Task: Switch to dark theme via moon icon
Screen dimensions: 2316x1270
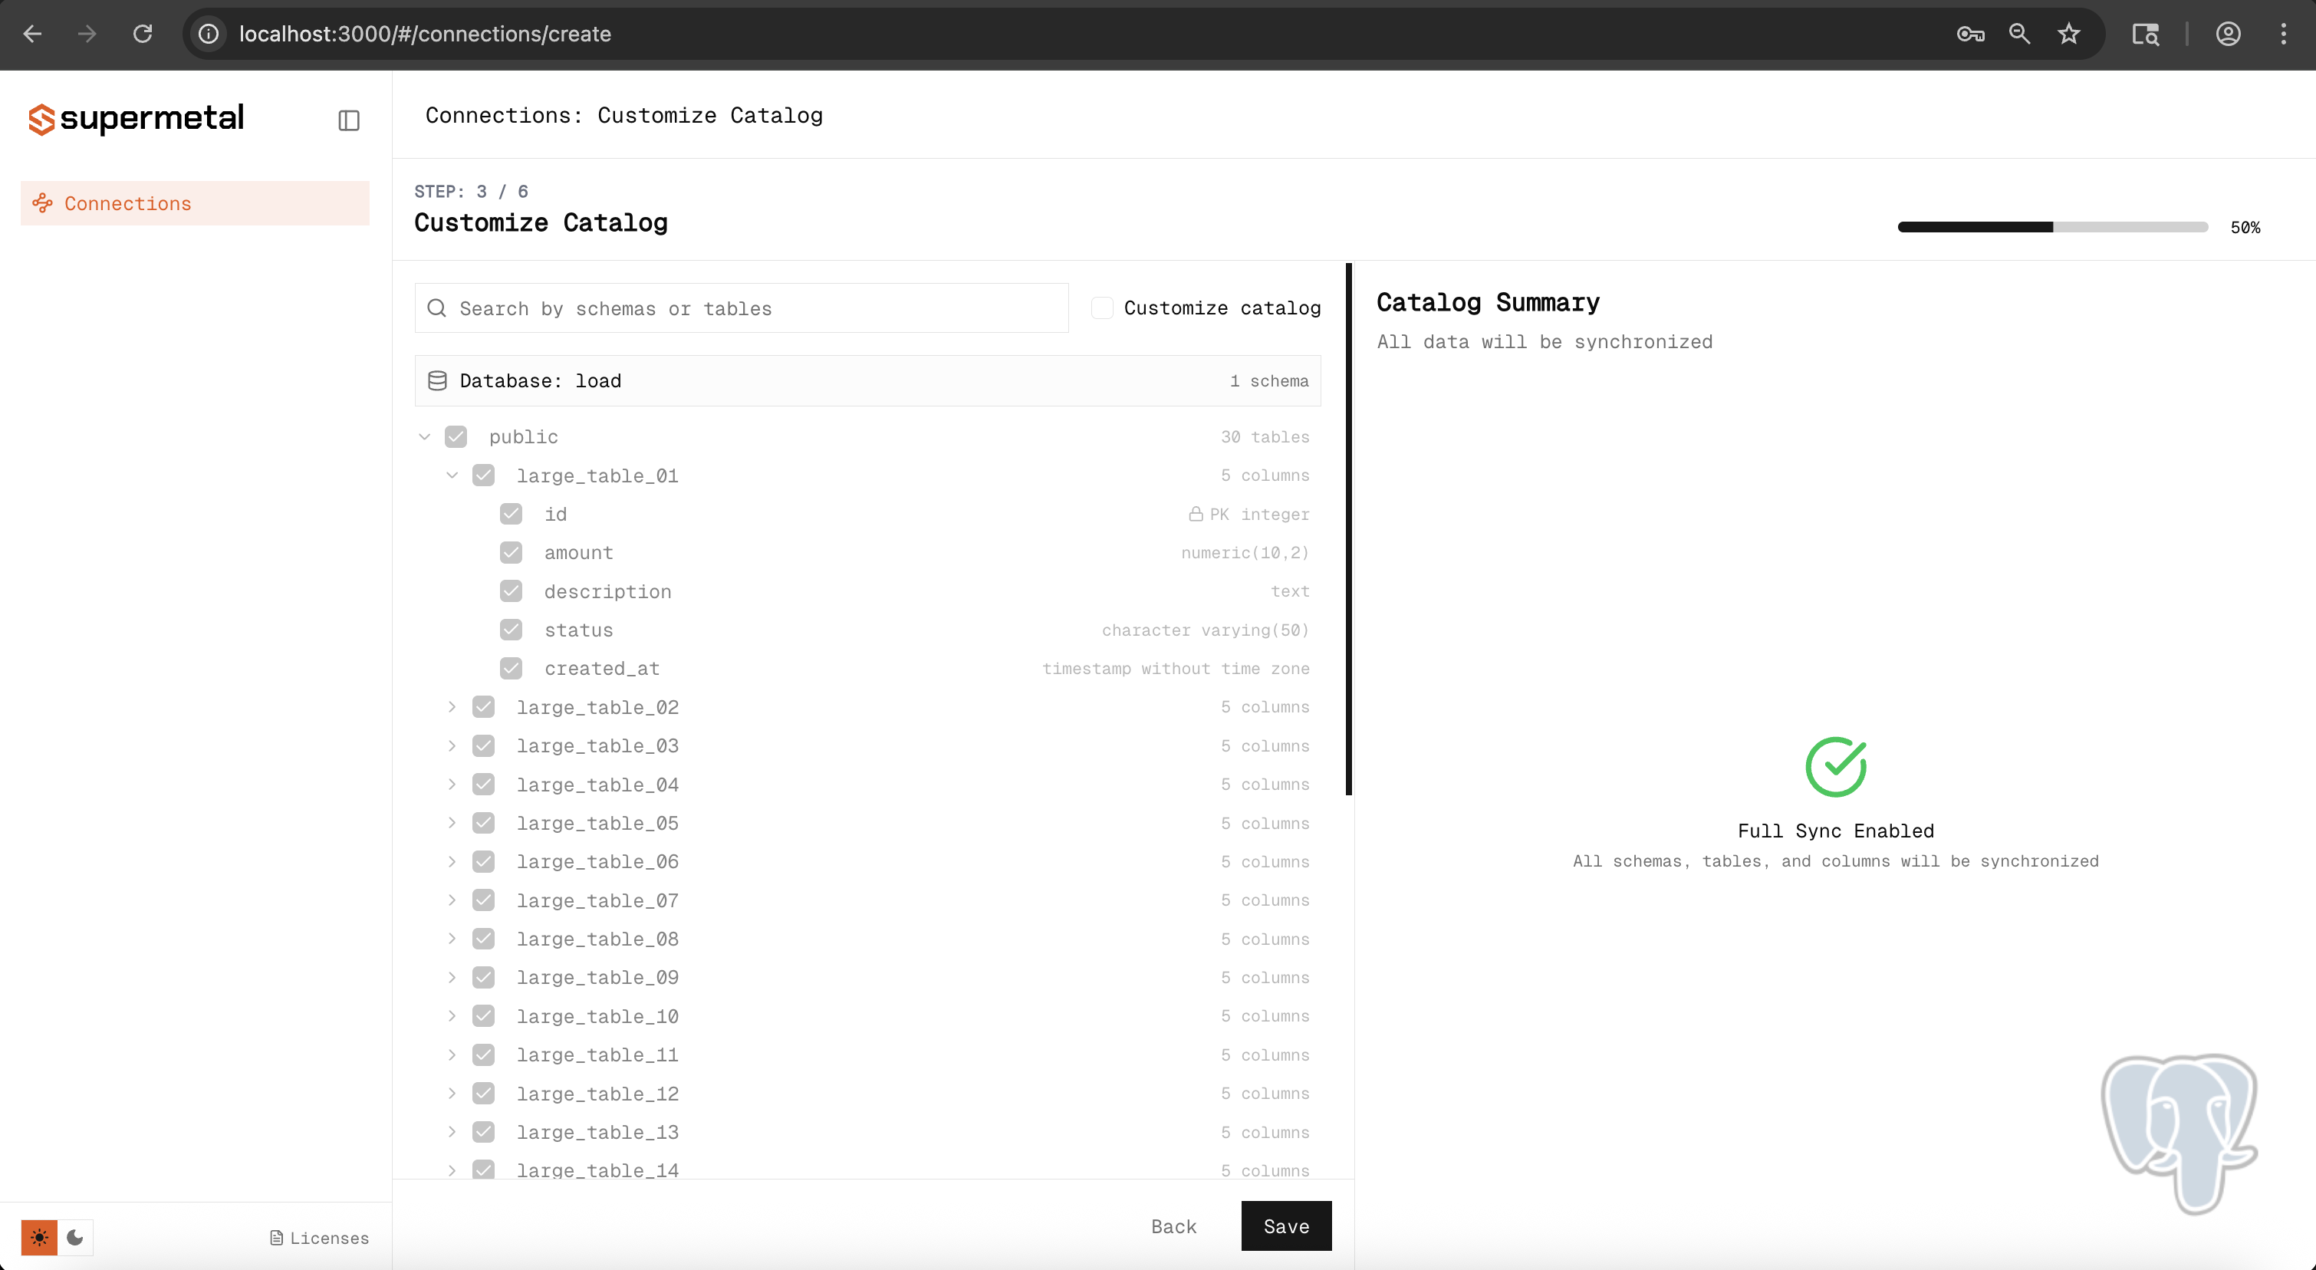Action: tap(75, 1238)
